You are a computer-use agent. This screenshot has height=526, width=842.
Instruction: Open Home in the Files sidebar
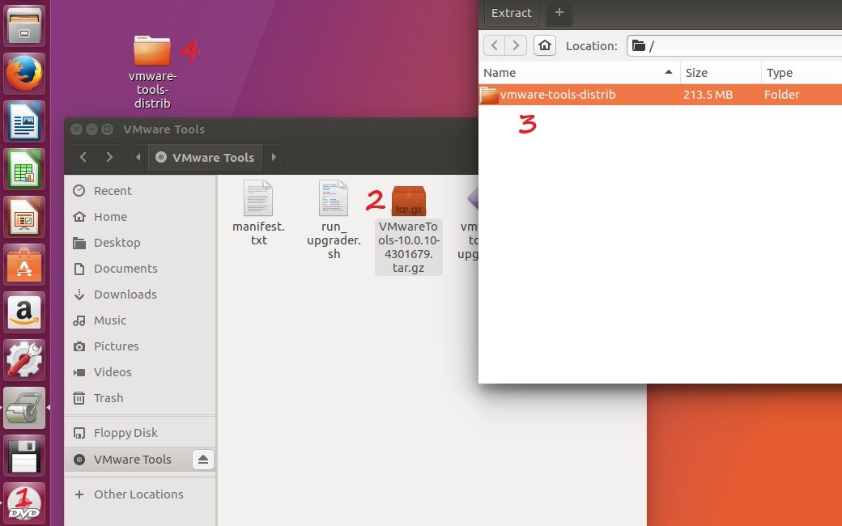[x=139, y=216]
